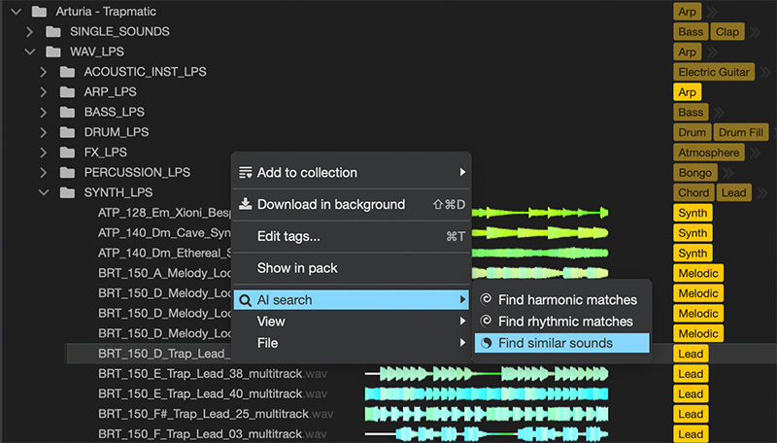Screen dimensions: 777x443
Task: Click the Download in background icon
Action: (x=246, y=205)
